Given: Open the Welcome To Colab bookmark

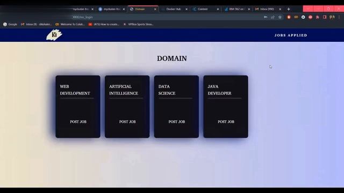Looking at the screenshot, I should (70, 24).
